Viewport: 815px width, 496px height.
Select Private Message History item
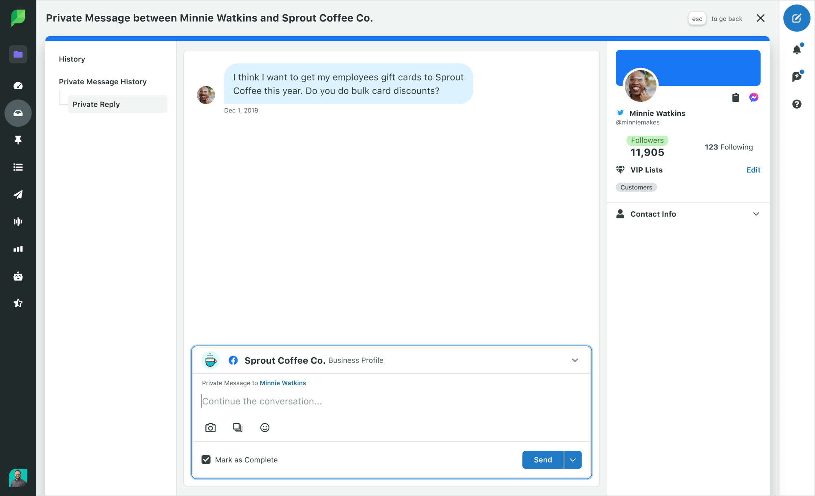click(x=103, y=82)
